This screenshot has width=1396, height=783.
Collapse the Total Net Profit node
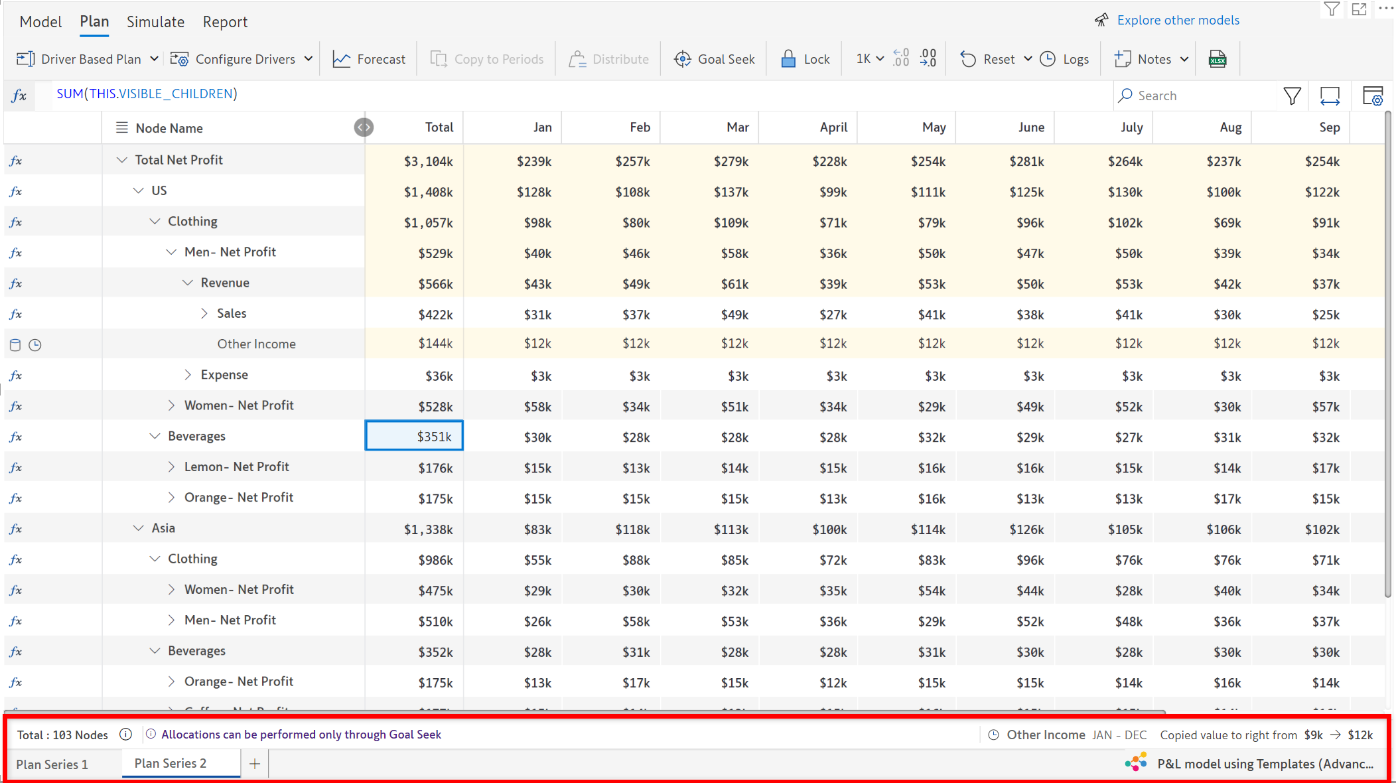(121, 160)
